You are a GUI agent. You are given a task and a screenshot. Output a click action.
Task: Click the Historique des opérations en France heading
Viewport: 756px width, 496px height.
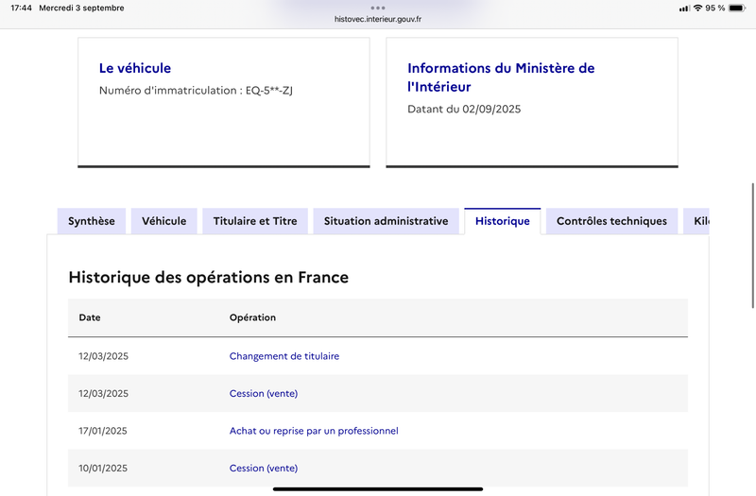[x=208, y=278]
